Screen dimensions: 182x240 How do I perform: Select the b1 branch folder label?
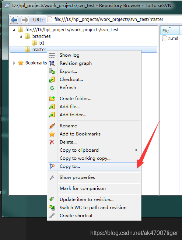tap(42, 43)
